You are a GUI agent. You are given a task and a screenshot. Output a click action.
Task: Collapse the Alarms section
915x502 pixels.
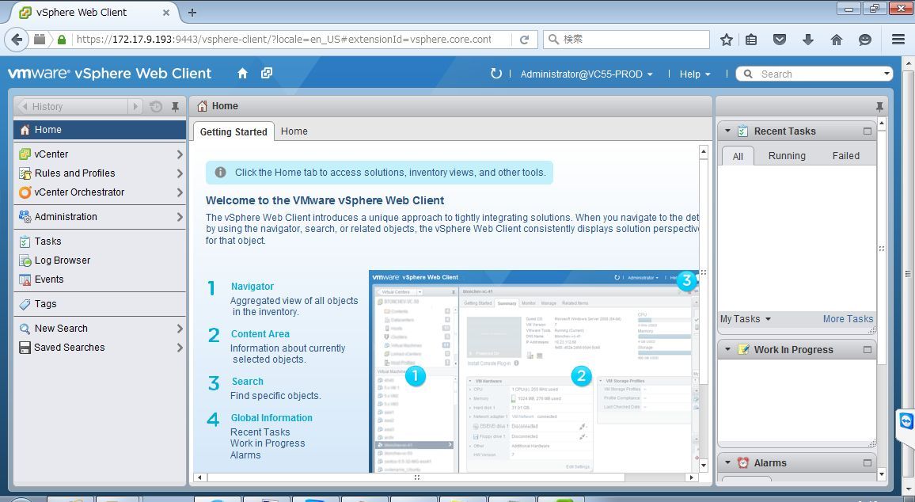[727, 462]
